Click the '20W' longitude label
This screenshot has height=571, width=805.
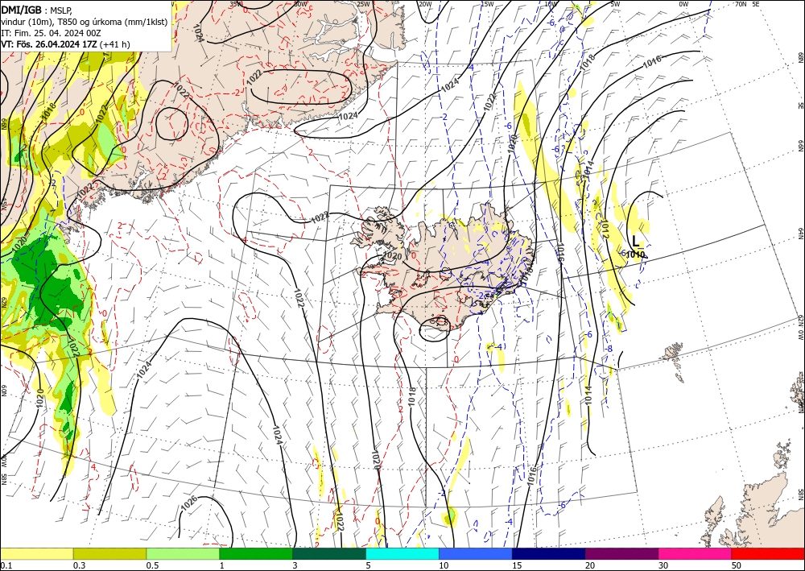[x=424, y=4]
